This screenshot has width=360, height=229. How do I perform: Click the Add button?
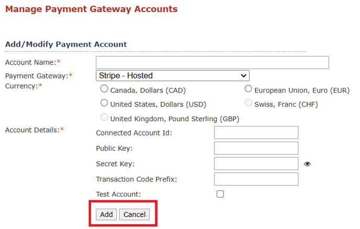[x=106, y=214]
